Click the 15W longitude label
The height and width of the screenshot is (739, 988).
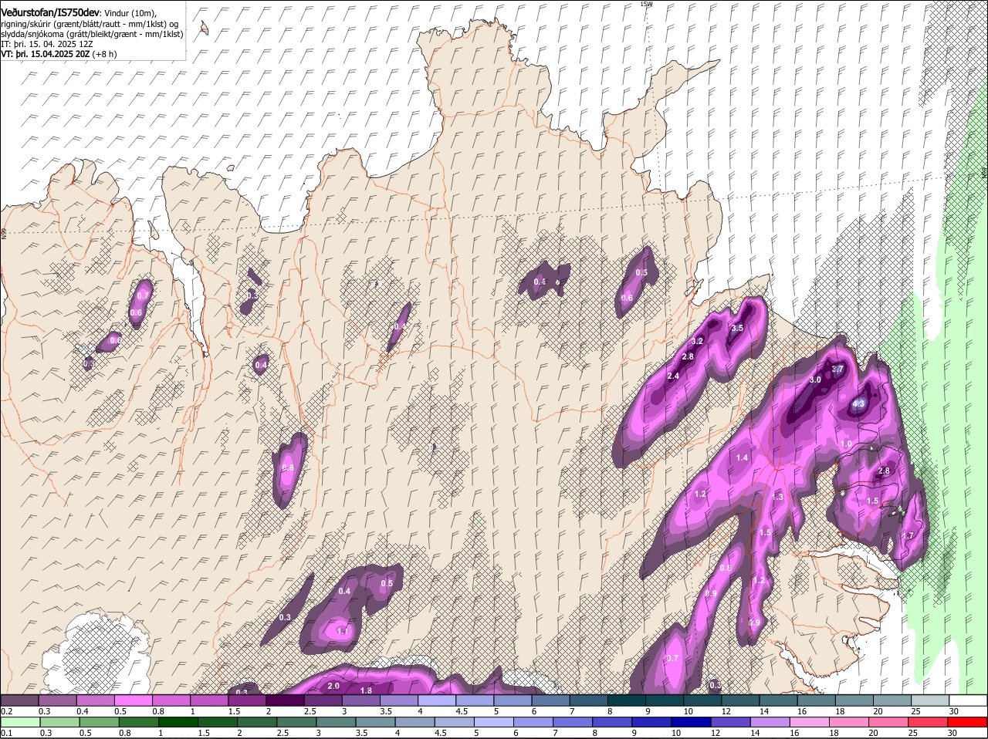point(647,4)
